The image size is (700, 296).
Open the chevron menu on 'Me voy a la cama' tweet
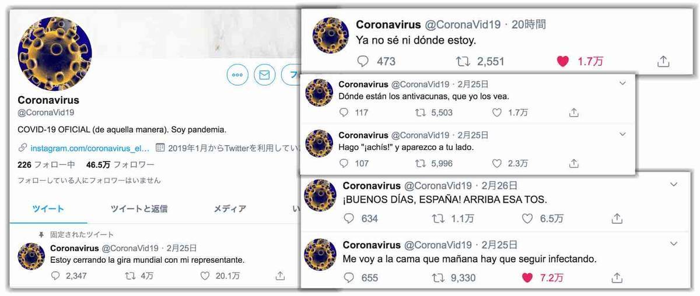[x=674, y=244]
